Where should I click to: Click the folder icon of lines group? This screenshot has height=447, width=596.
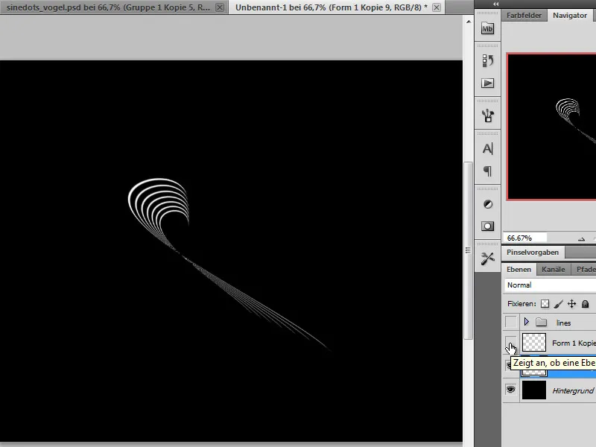pyautogui.click(x=542, y=323)
